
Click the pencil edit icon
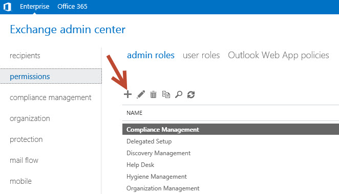point(141,94)
